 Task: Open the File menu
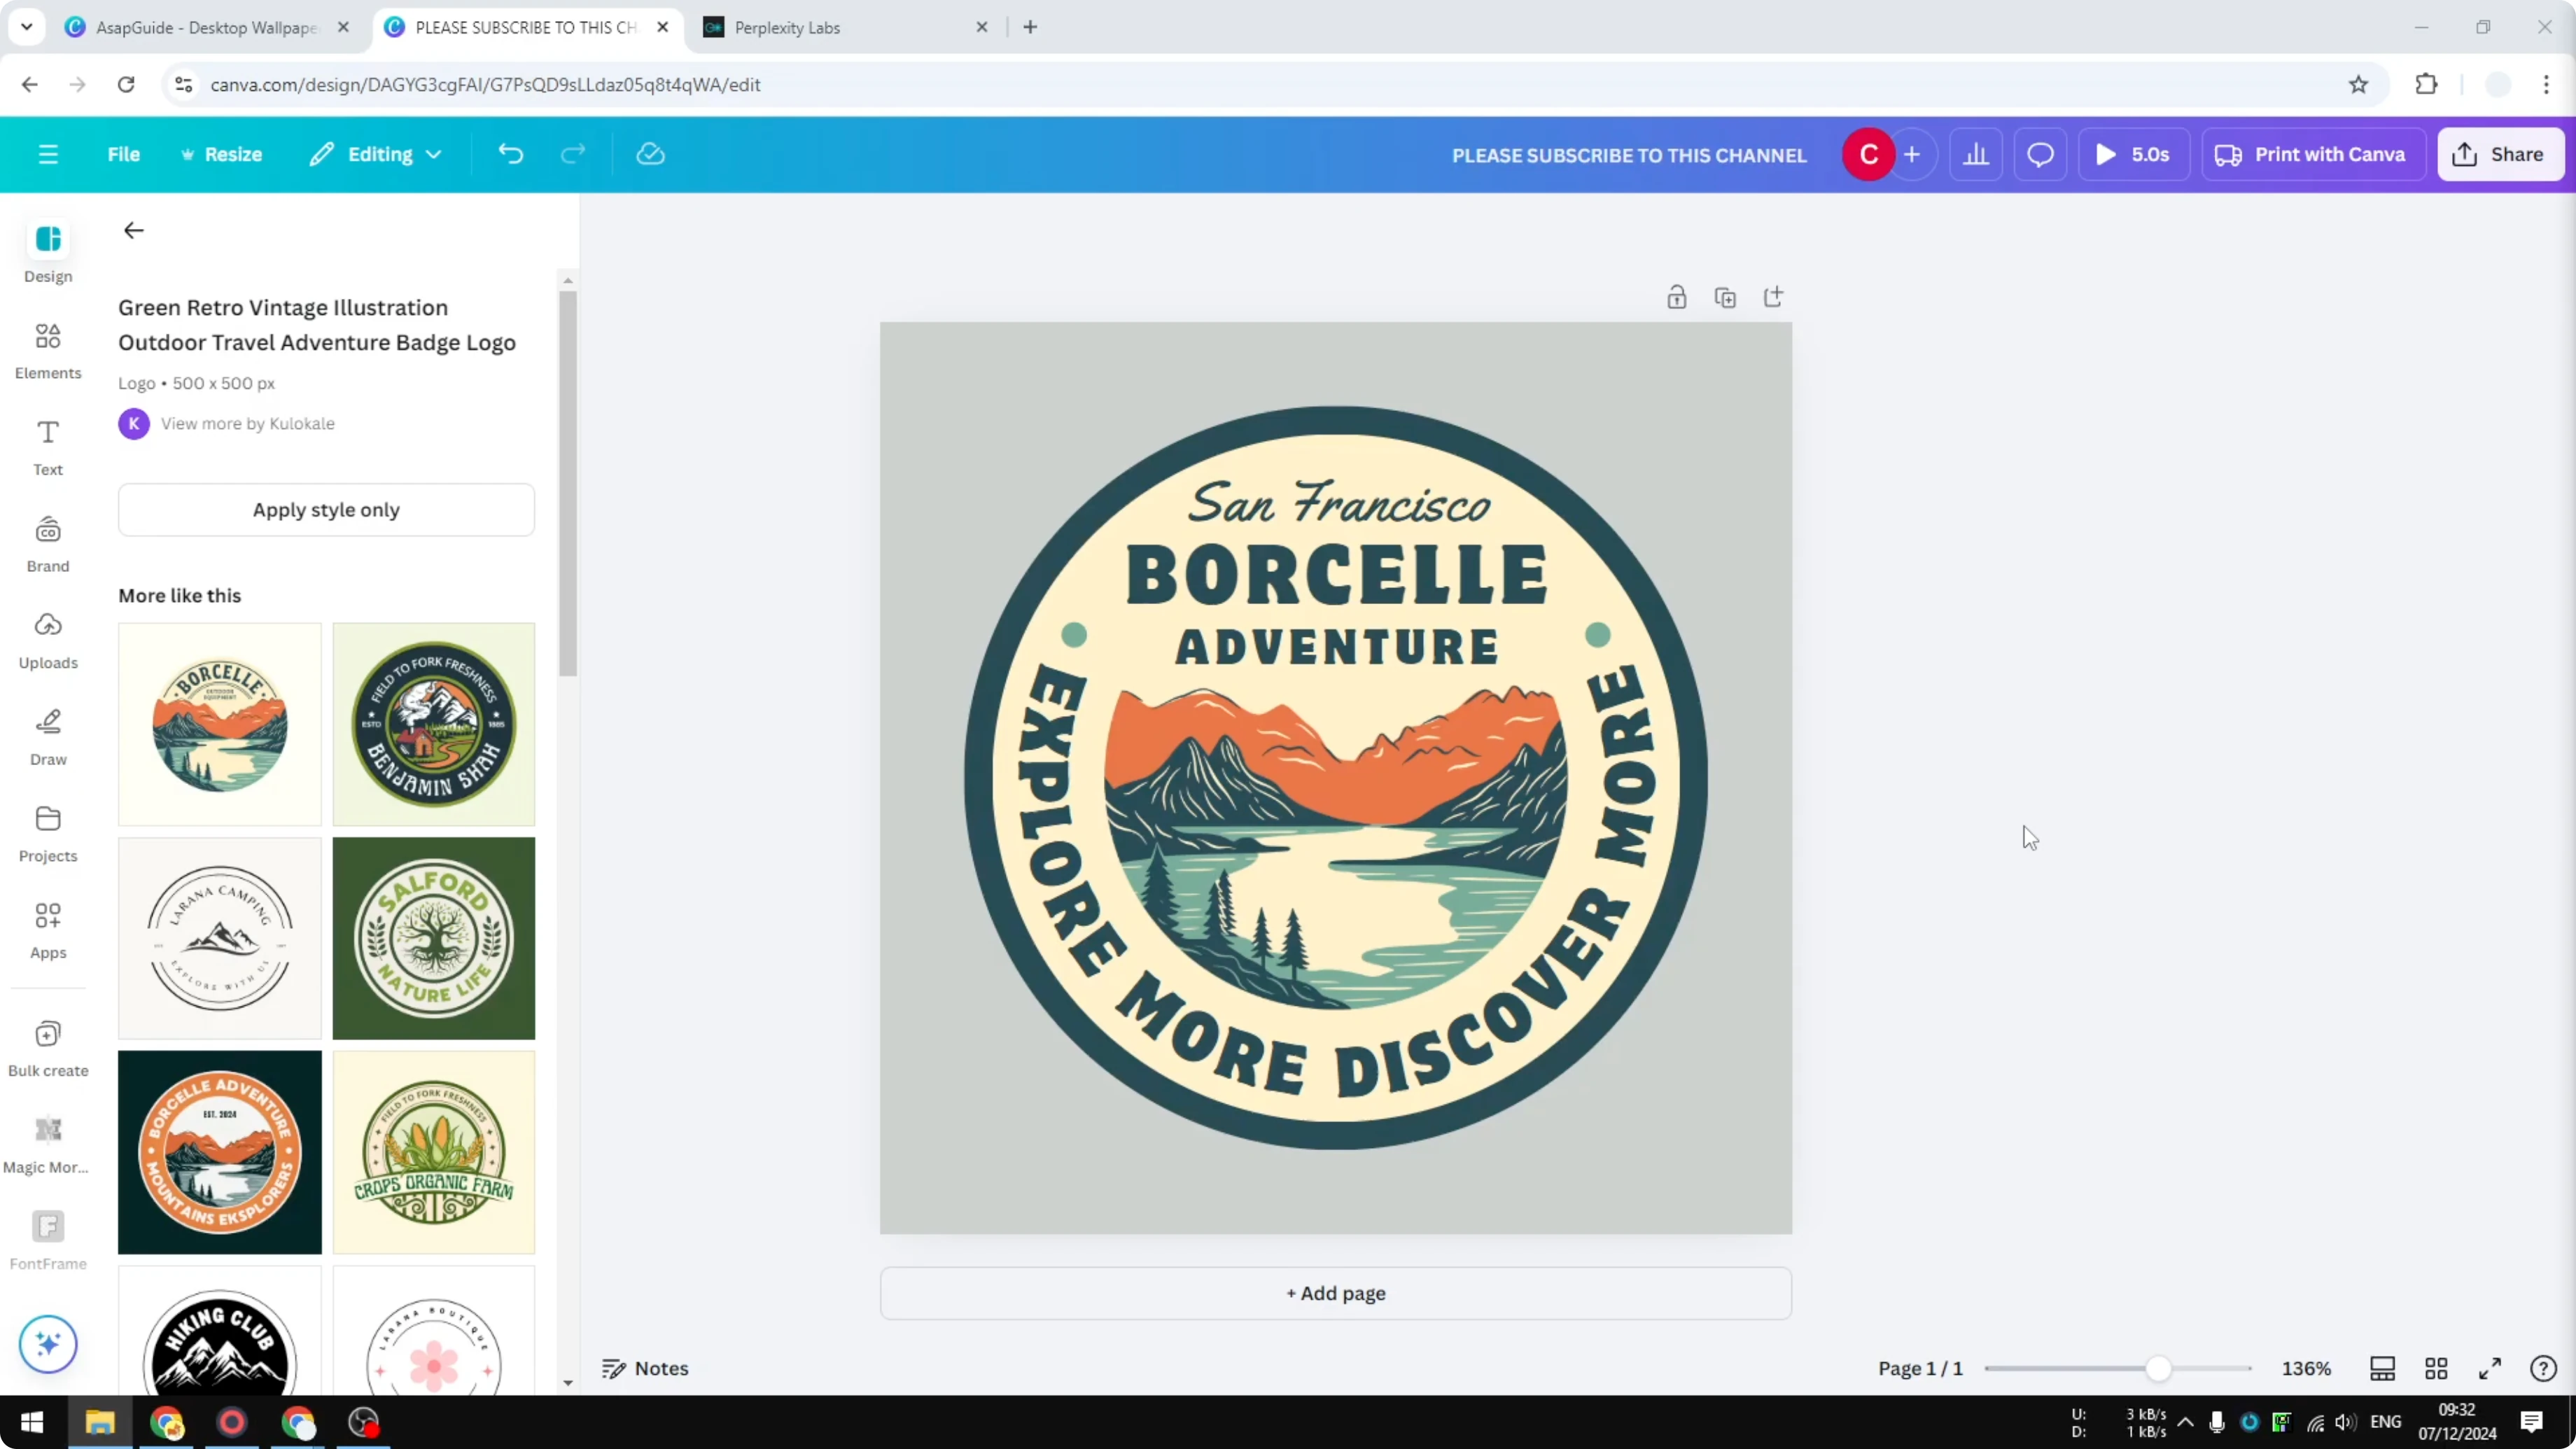point(124,154)
